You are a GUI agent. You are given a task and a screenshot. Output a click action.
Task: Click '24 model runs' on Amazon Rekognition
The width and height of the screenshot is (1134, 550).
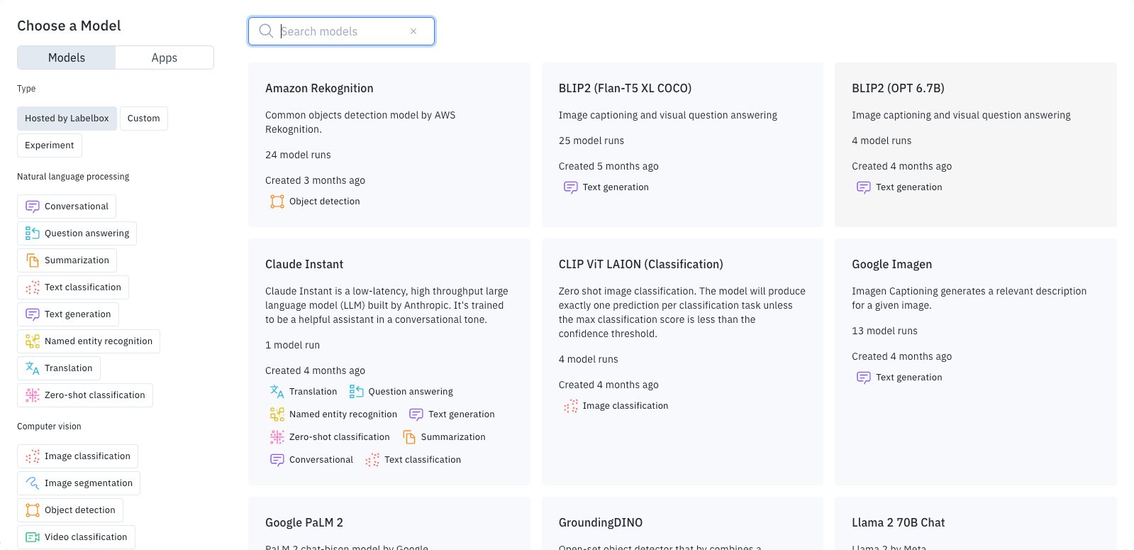tap(298, 155)
